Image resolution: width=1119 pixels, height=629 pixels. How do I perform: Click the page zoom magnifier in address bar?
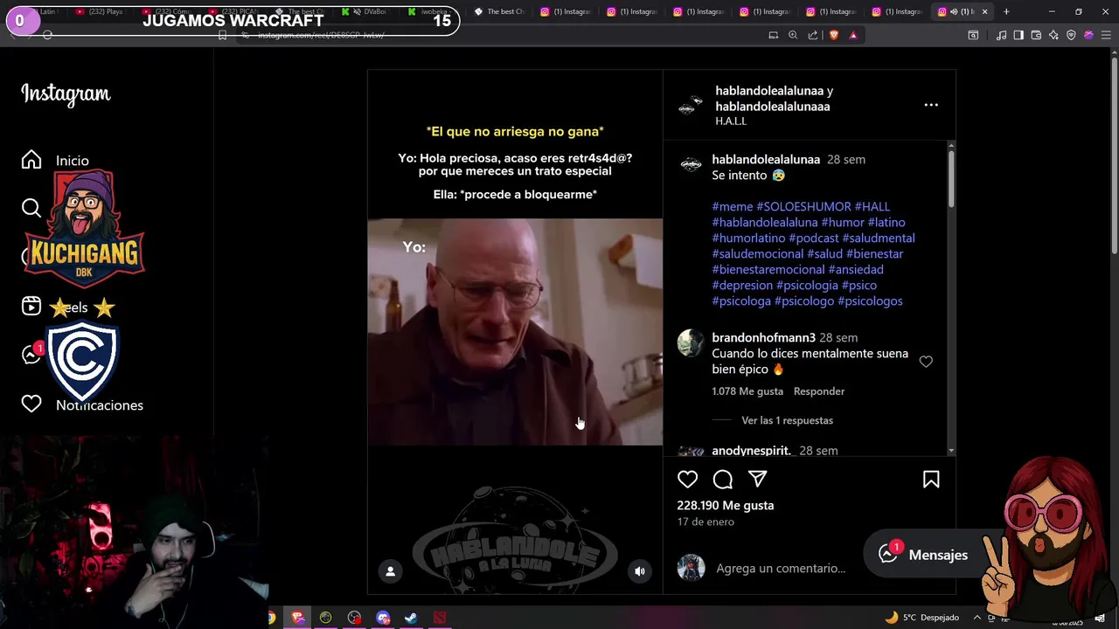793,35
